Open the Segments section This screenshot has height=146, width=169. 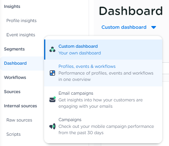pos(14,49)
